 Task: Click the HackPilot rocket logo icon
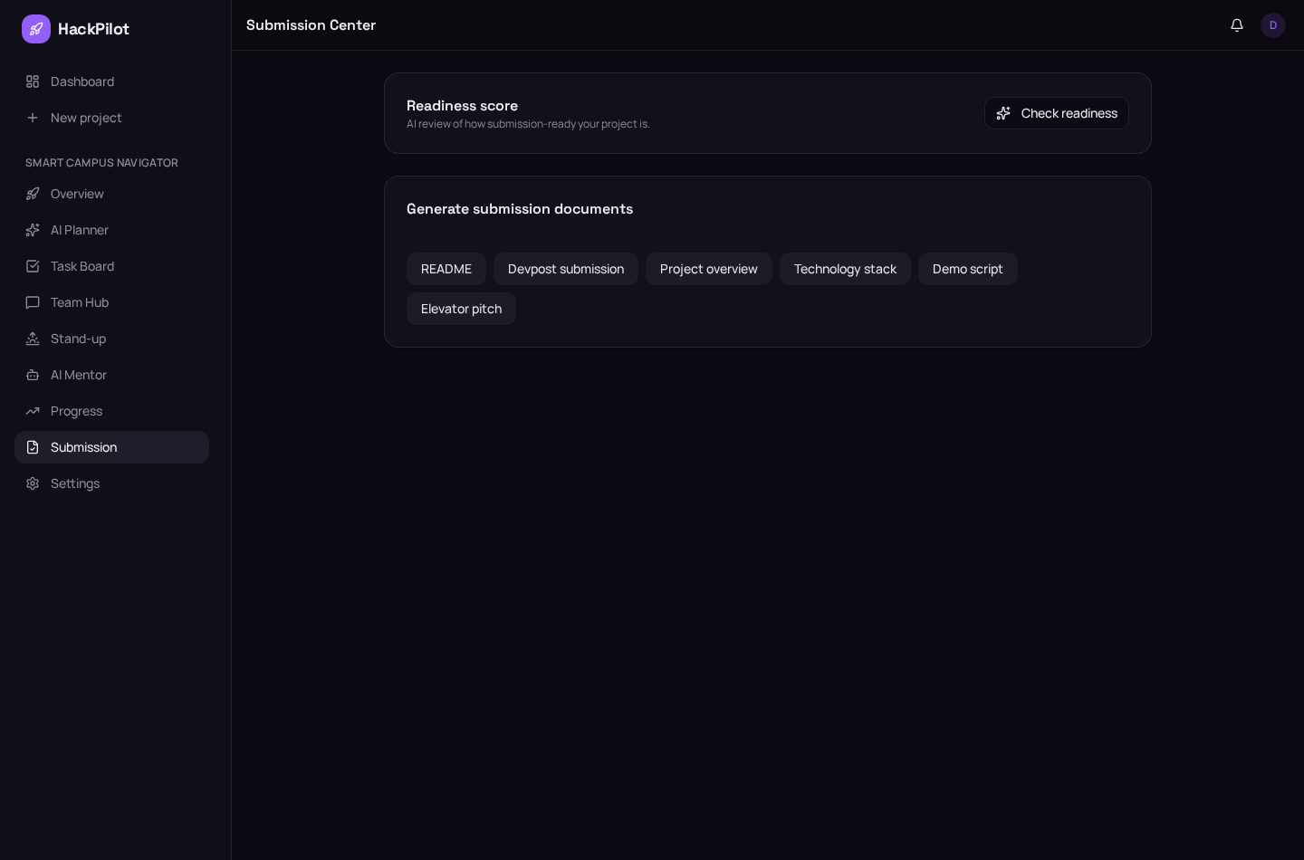(36, 29)
